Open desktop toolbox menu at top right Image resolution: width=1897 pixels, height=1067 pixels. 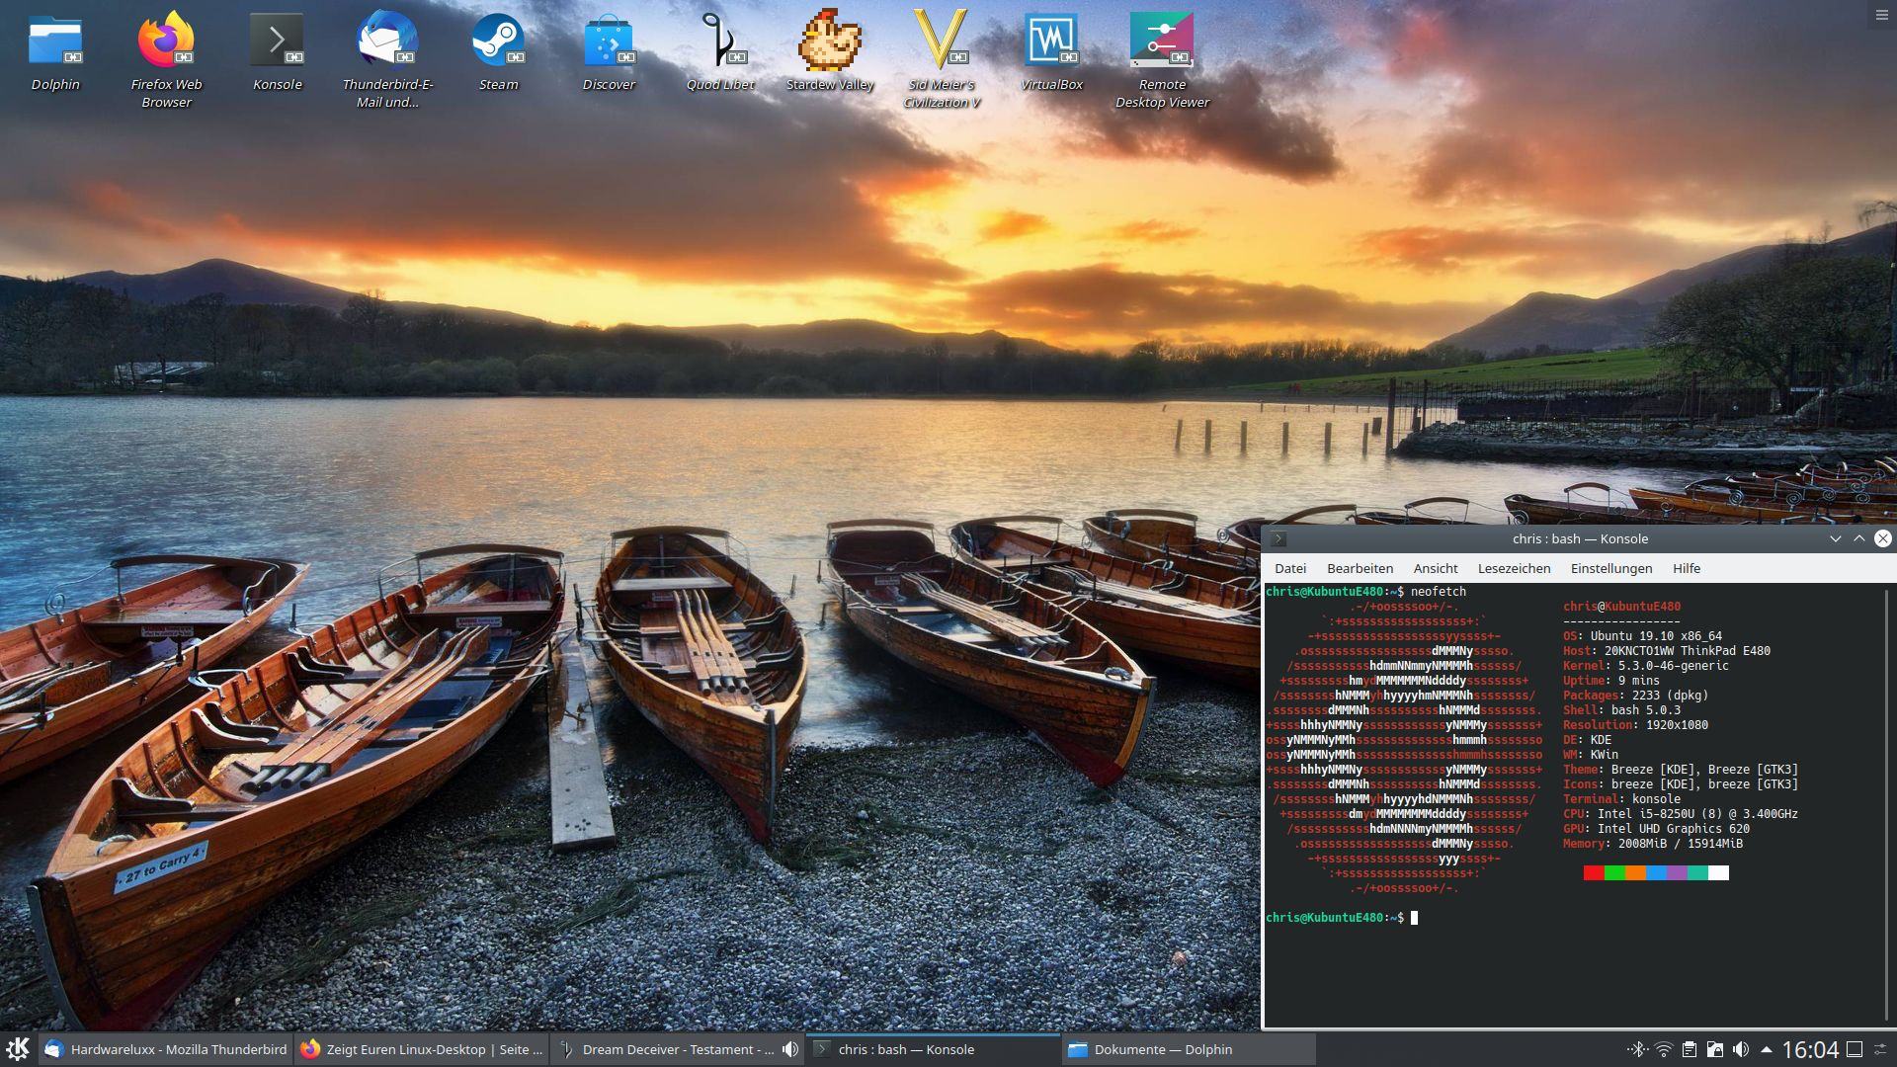(1881, 15)
